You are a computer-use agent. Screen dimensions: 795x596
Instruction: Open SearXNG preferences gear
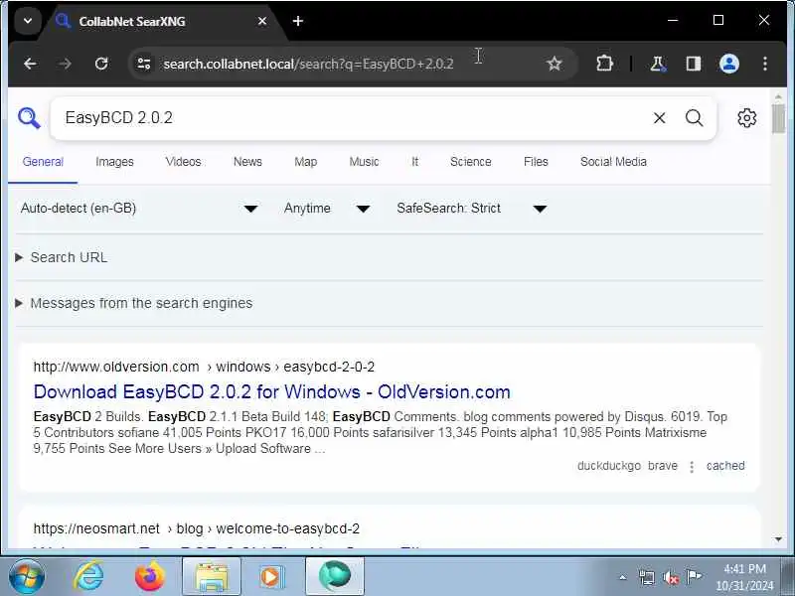(746, 118)
